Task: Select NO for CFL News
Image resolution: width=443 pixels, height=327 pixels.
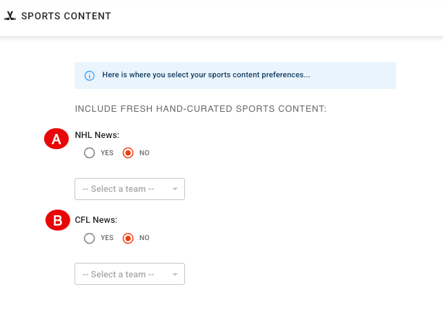Action: pos(128,238)
